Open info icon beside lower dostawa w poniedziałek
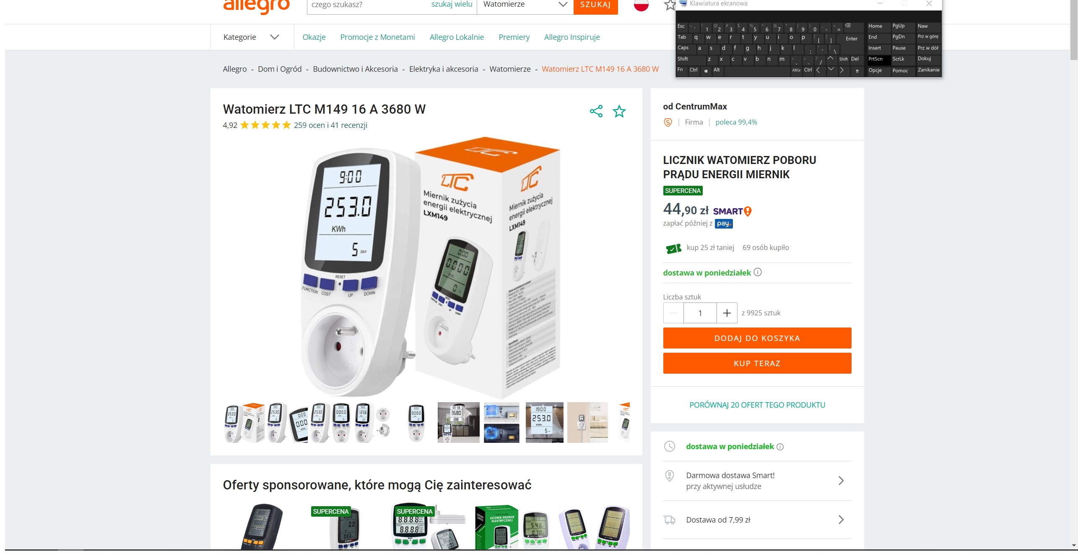The height and width of the screenshot is (554, 1078). [780, 447]
